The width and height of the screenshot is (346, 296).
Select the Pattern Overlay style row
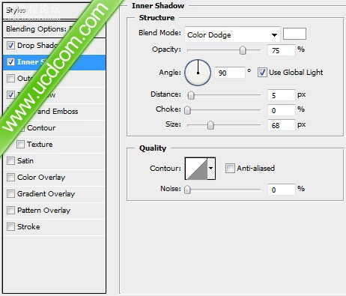pos(55,211)
